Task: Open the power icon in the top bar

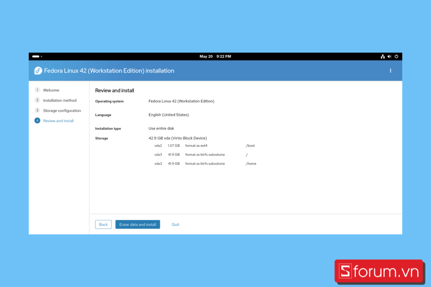Action: 397,57
